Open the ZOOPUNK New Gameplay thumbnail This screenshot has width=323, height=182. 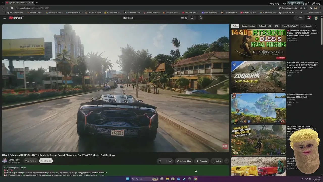258,77
